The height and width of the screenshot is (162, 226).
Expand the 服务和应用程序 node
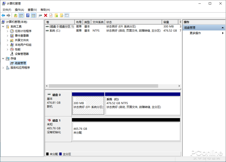[3, 68]
